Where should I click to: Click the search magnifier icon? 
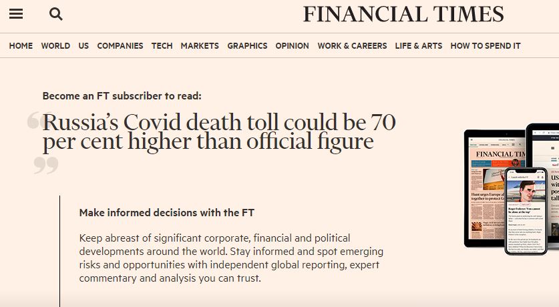[x=56, y=14]
